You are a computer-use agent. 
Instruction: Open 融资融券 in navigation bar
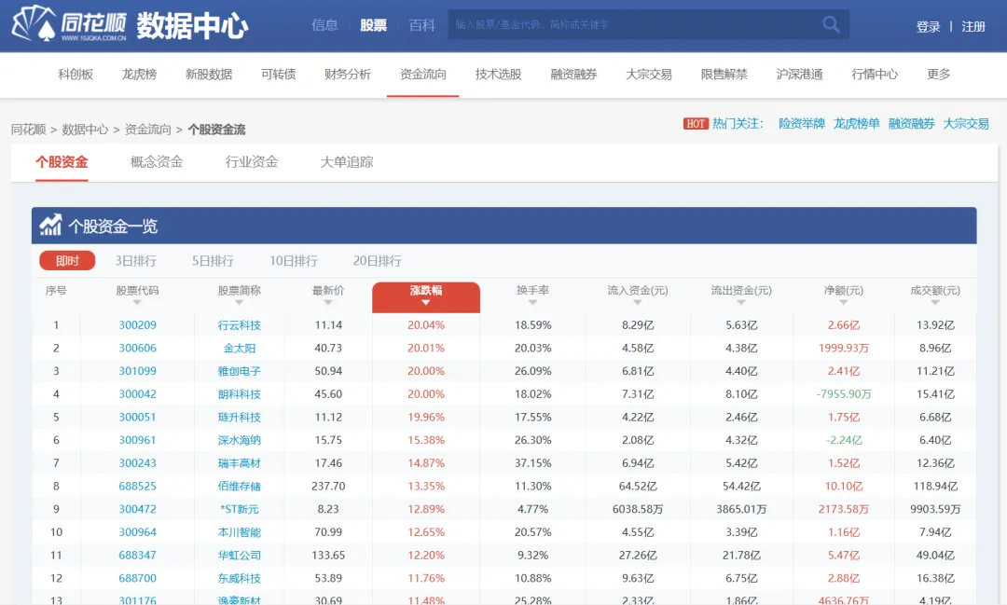(573, 75)
